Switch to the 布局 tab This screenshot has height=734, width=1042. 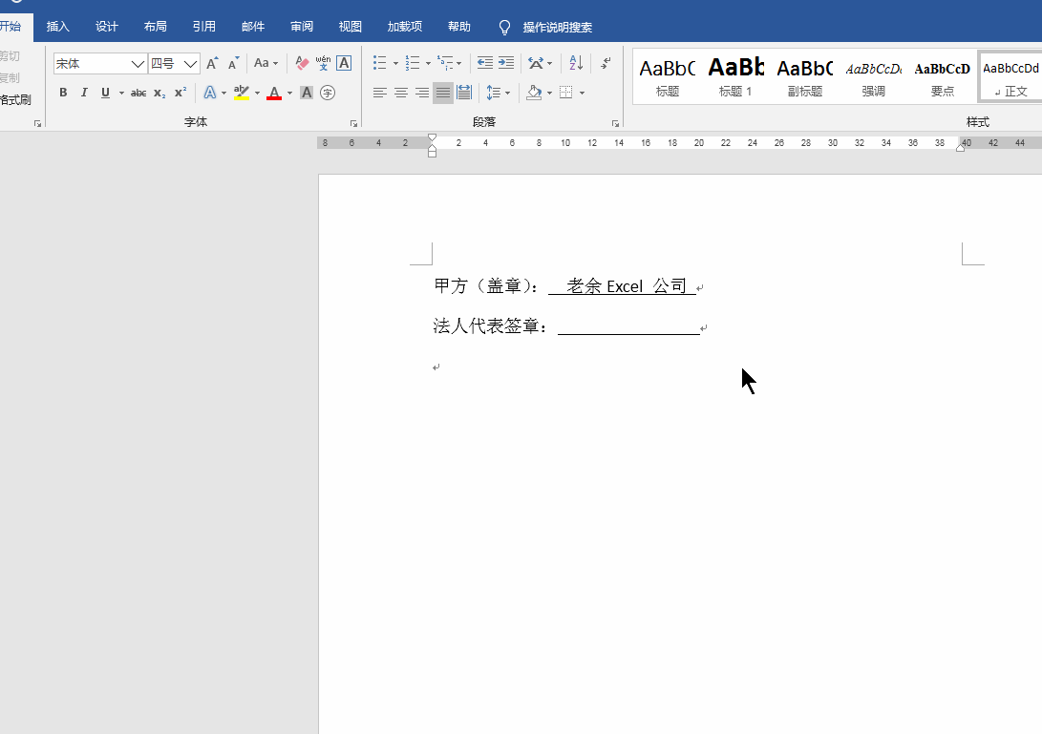155,27
